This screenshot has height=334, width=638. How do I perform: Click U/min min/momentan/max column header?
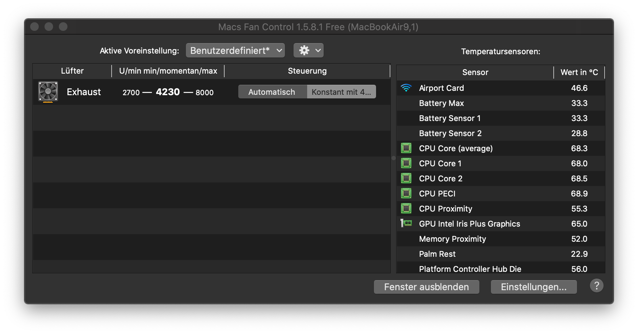click(x=168, y=71)
